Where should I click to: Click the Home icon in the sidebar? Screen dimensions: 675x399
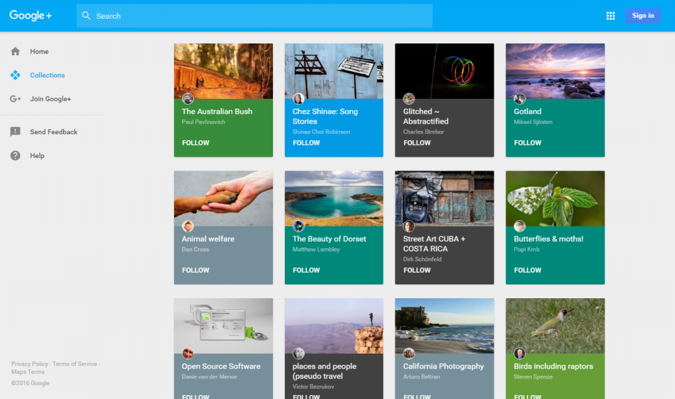pyautogui.click(x=16, y=51)
